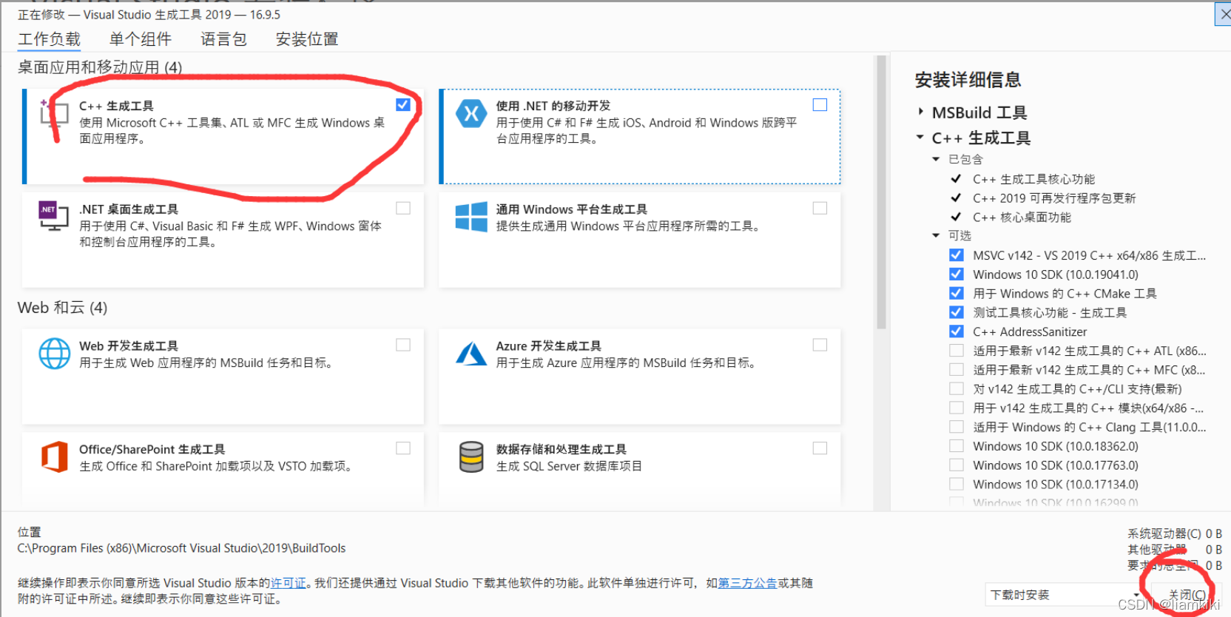Collapse the 可选 optional components list
1231x617 pixels.
[936, 235]
